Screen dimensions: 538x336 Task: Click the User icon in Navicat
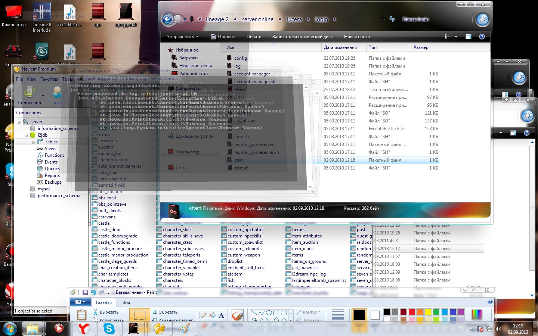(58, 92)
